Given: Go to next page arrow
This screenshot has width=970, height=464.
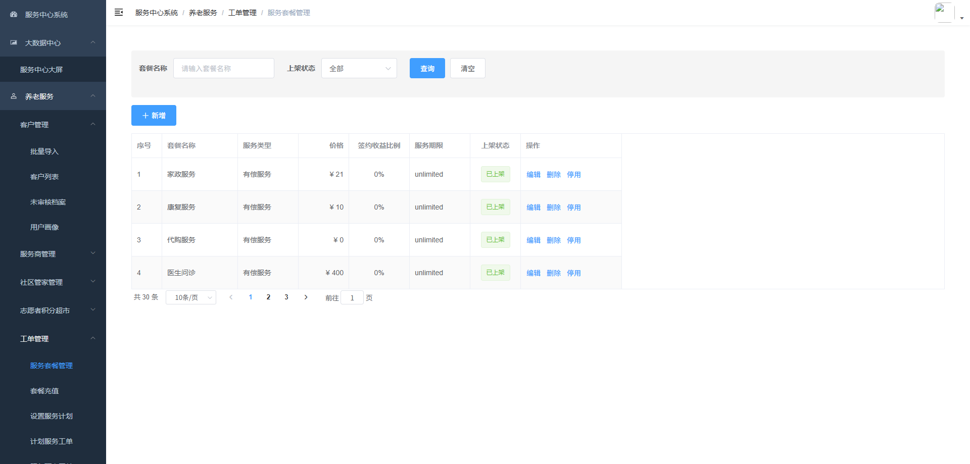Looking at the screenshot, I should pyautogui.click(x=306, y=297).
